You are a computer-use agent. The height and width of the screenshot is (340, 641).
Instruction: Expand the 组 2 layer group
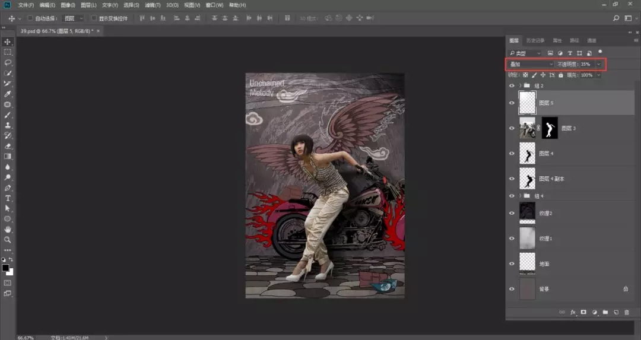(x=520, y=85)
